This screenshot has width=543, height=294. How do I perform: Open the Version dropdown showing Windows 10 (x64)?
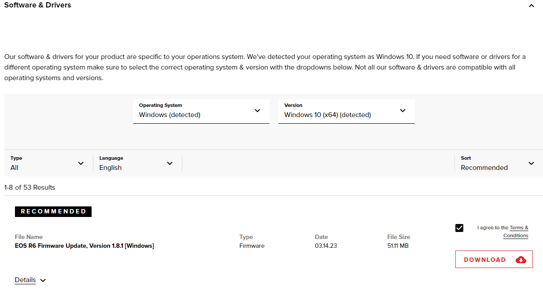(x=346, y=111)
